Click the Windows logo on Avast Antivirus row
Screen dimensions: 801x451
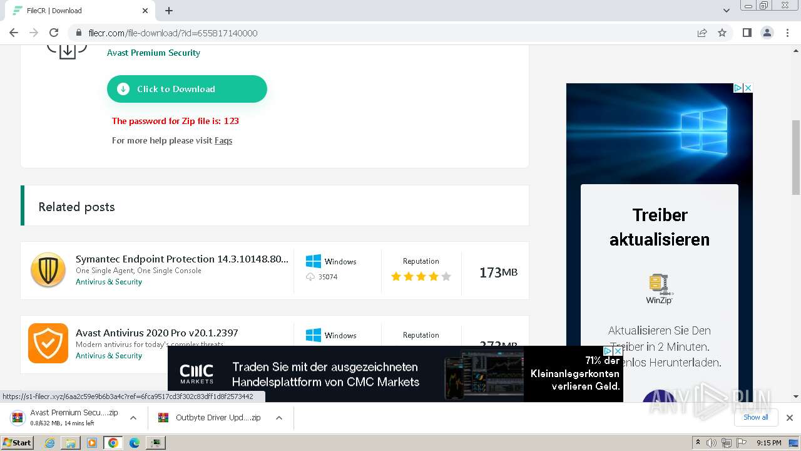[313, 335]
